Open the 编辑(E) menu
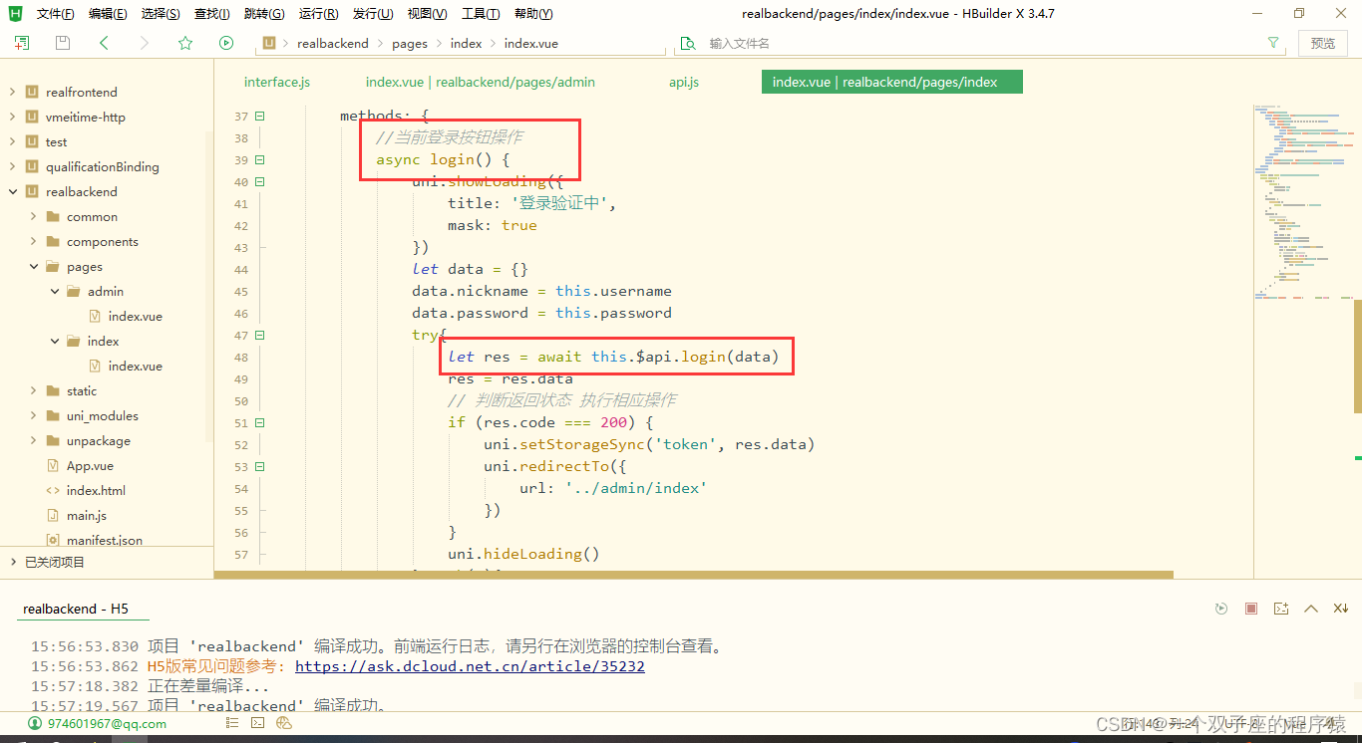The height and width of the screenshot is (743, 1362). click(108, 14)
